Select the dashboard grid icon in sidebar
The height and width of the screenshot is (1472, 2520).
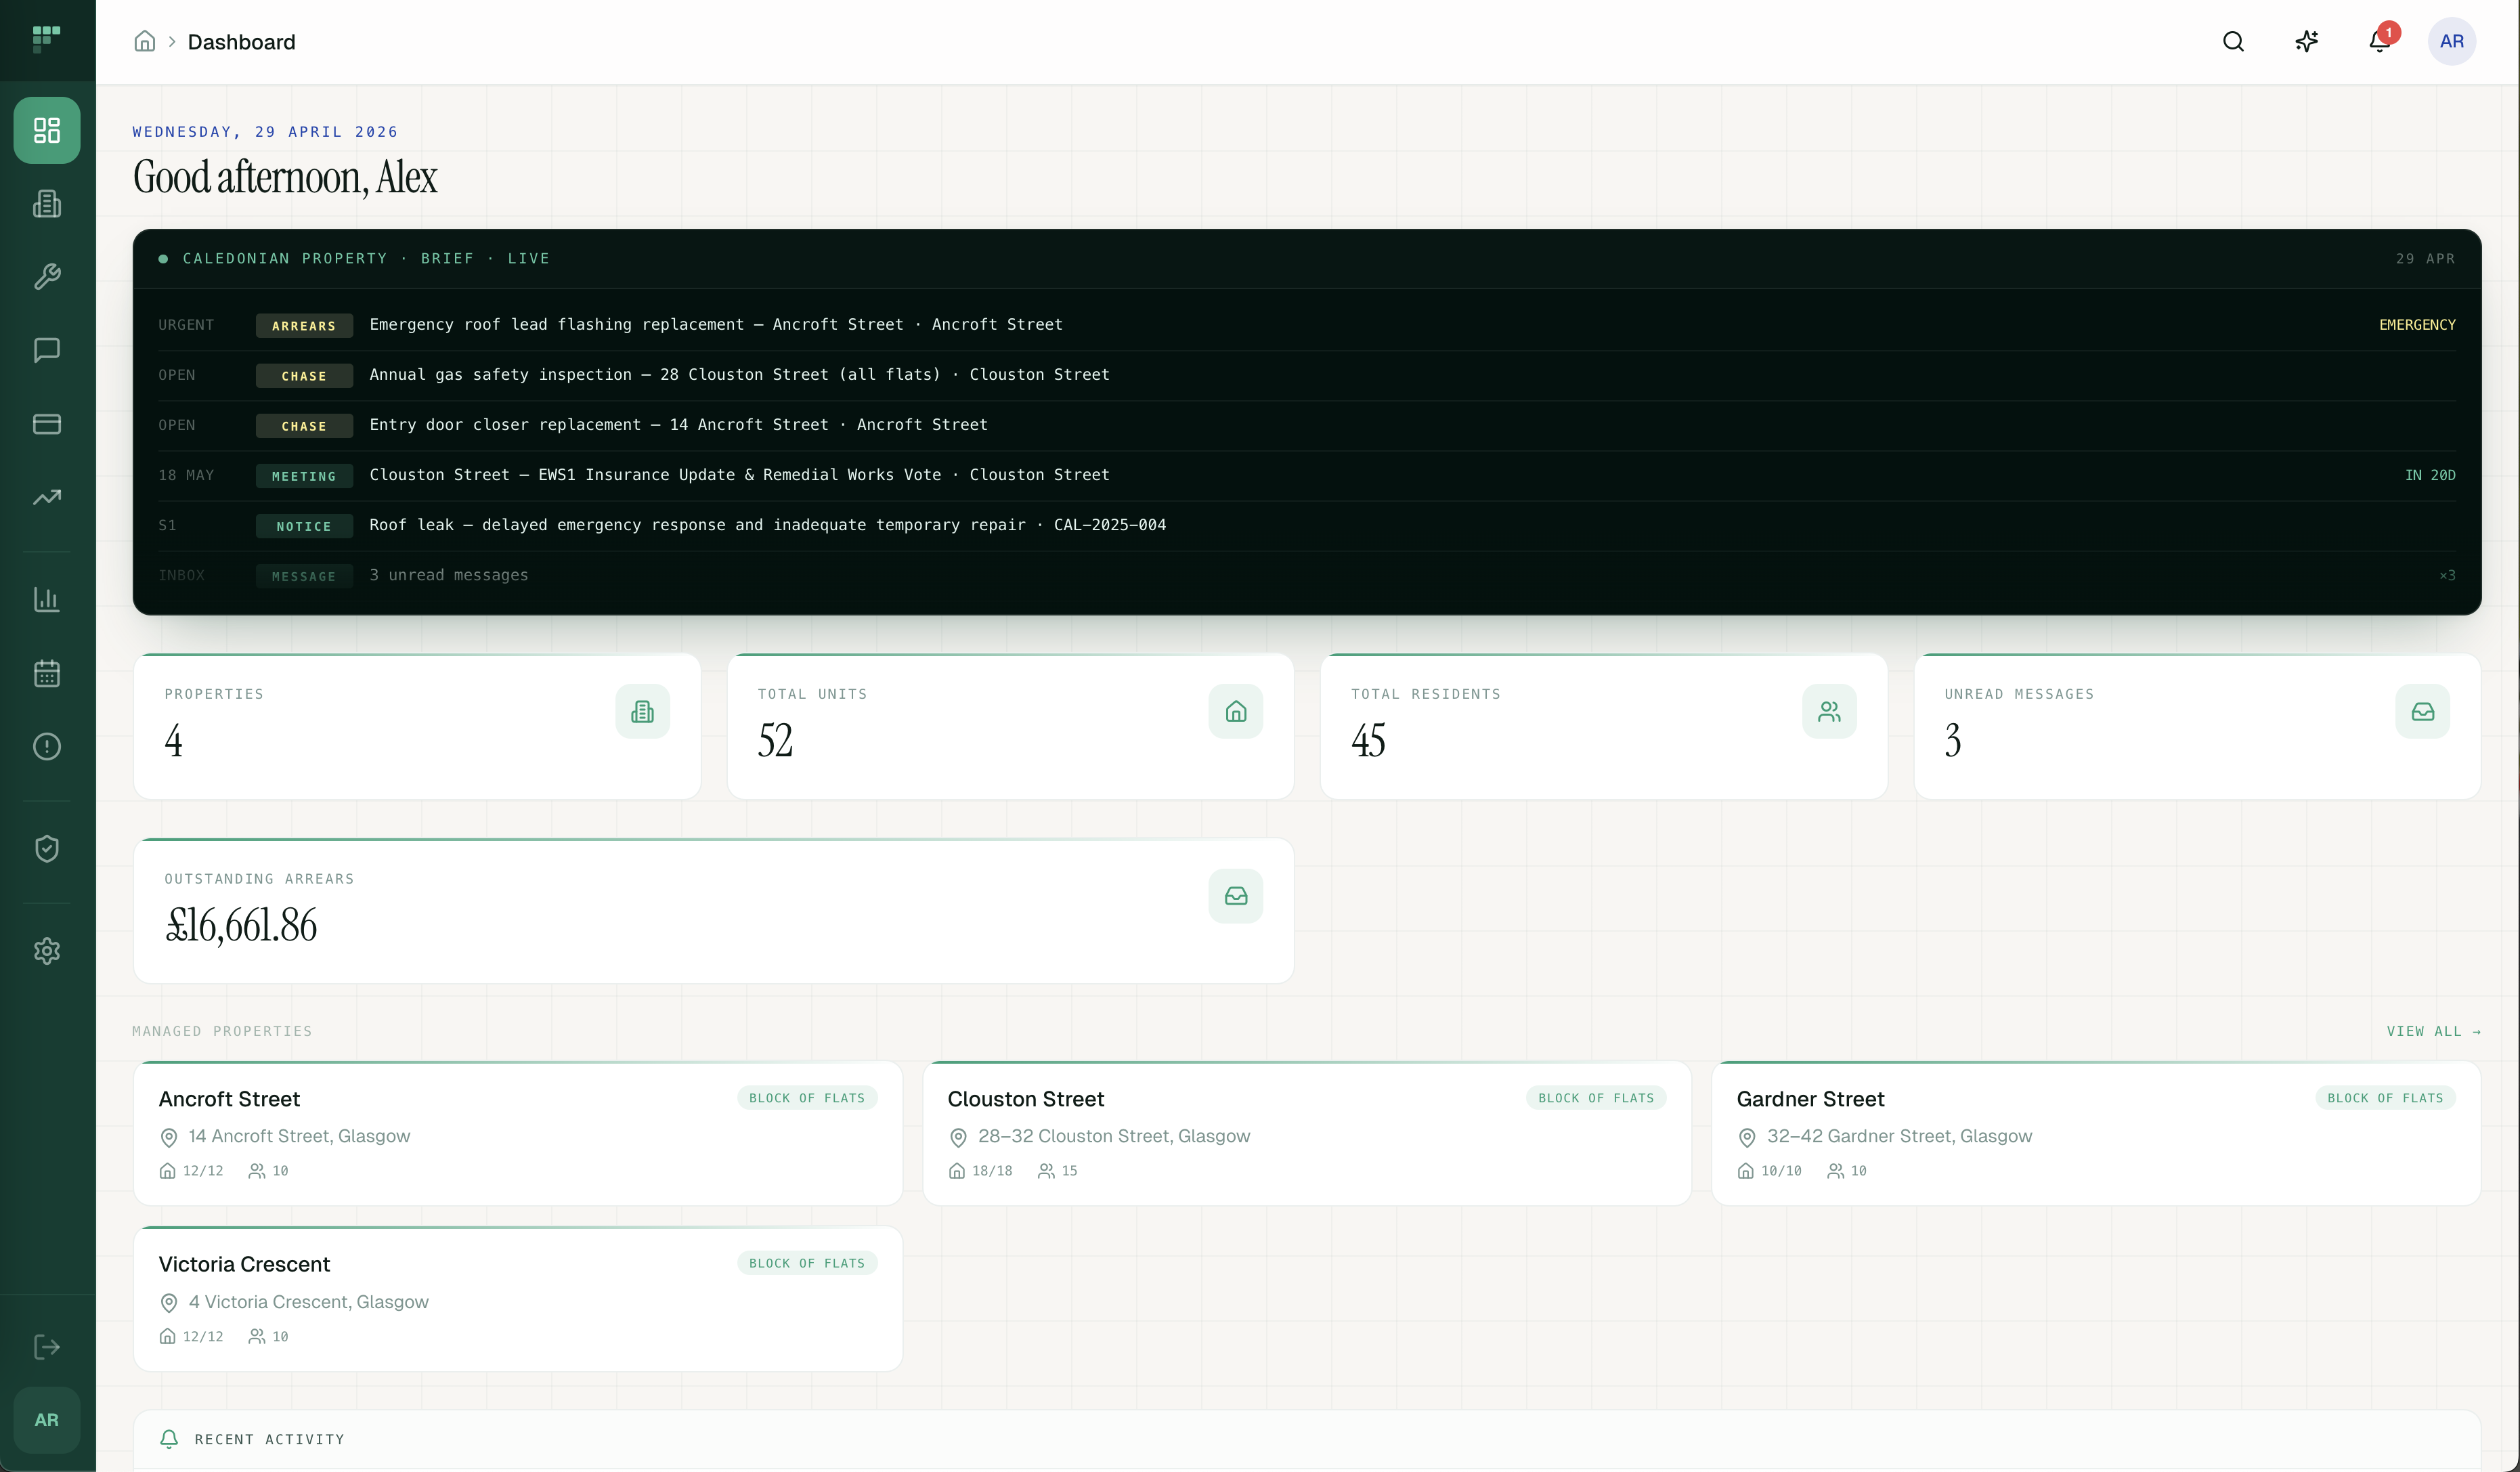pos(46,130)
